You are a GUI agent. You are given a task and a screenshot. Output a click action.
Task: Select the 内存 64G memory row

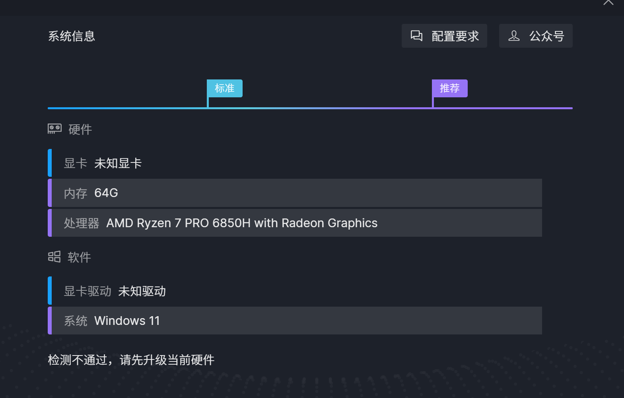tap(294, 193)
